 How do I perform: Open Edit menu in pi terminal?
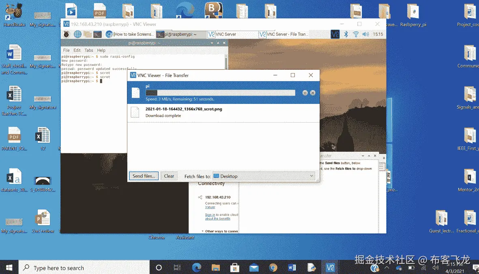click(77, 50)
